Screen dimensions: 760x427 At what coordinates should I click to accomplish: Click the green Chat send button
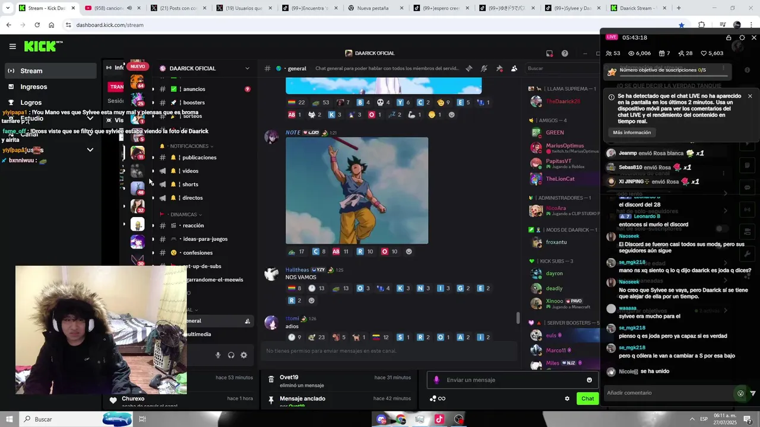(x=587, y=399)
